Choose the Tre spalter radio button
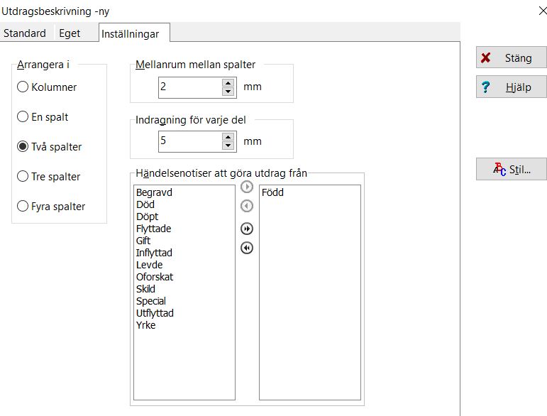 (x=23, y=176)
